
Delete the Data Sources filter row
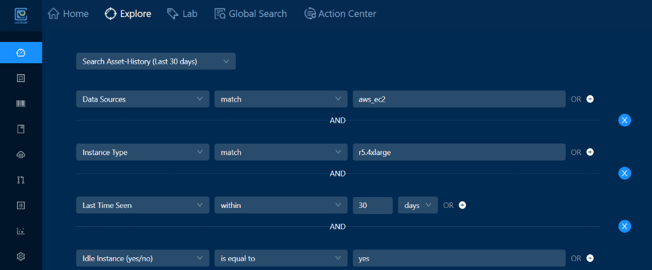pyautogui.click(x=625, y=120)
